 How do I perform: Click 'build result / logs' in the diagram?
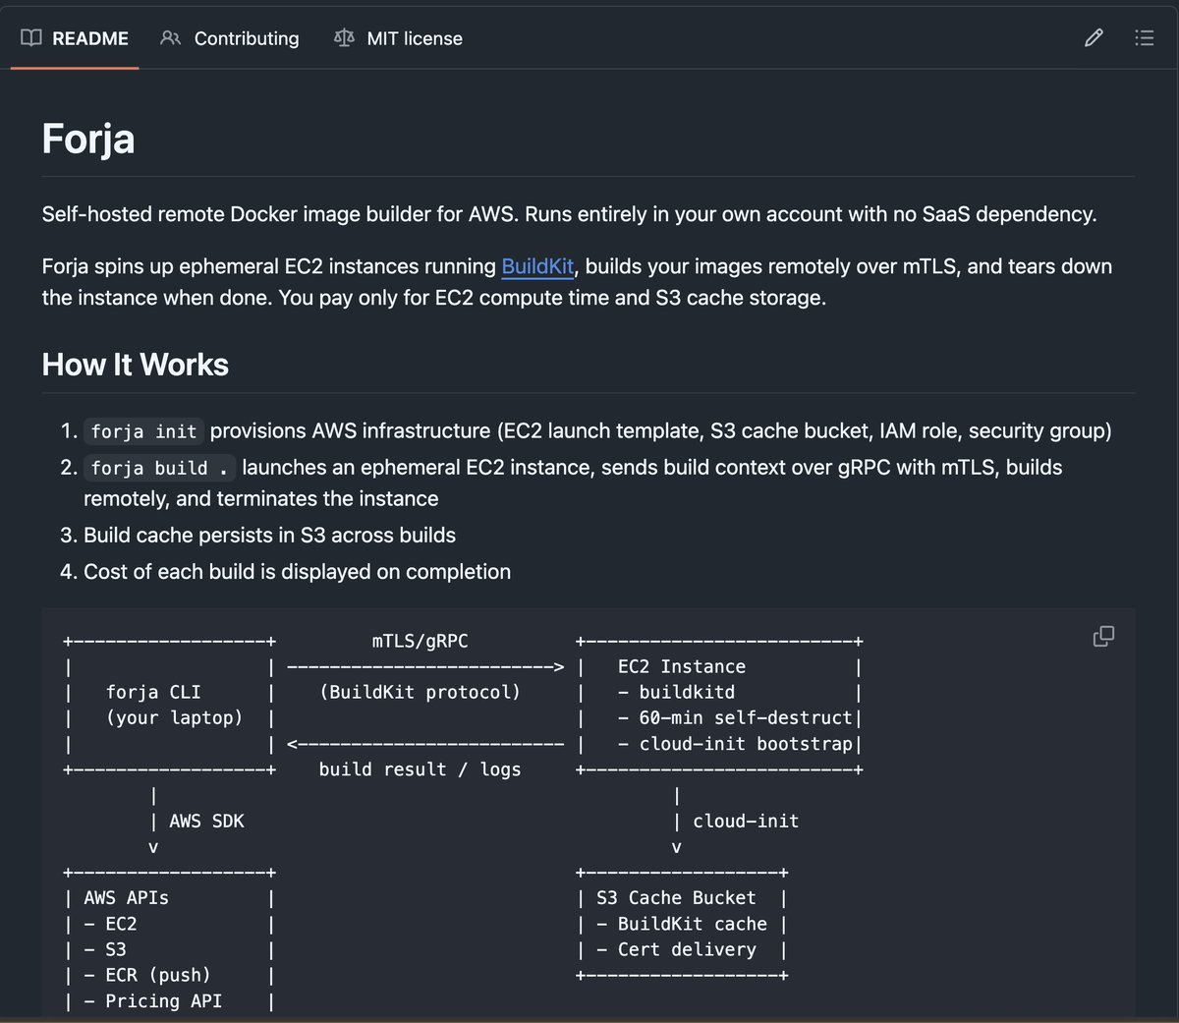(x=421, y=769)
